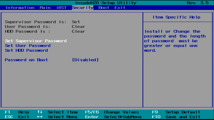214x120 pixels.
Task: Go to the Boot tab
Action: (x=104, y=8)
